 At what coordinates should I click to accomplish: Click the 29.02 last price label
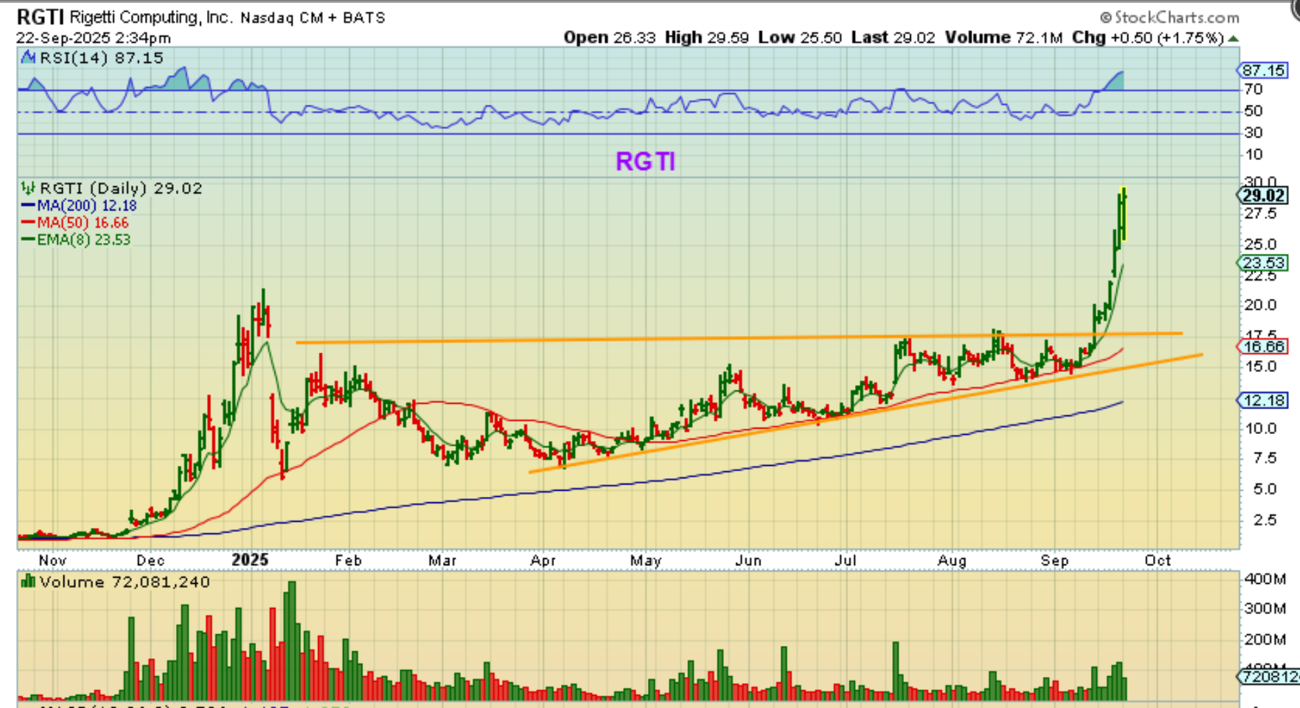(1263, 195)
